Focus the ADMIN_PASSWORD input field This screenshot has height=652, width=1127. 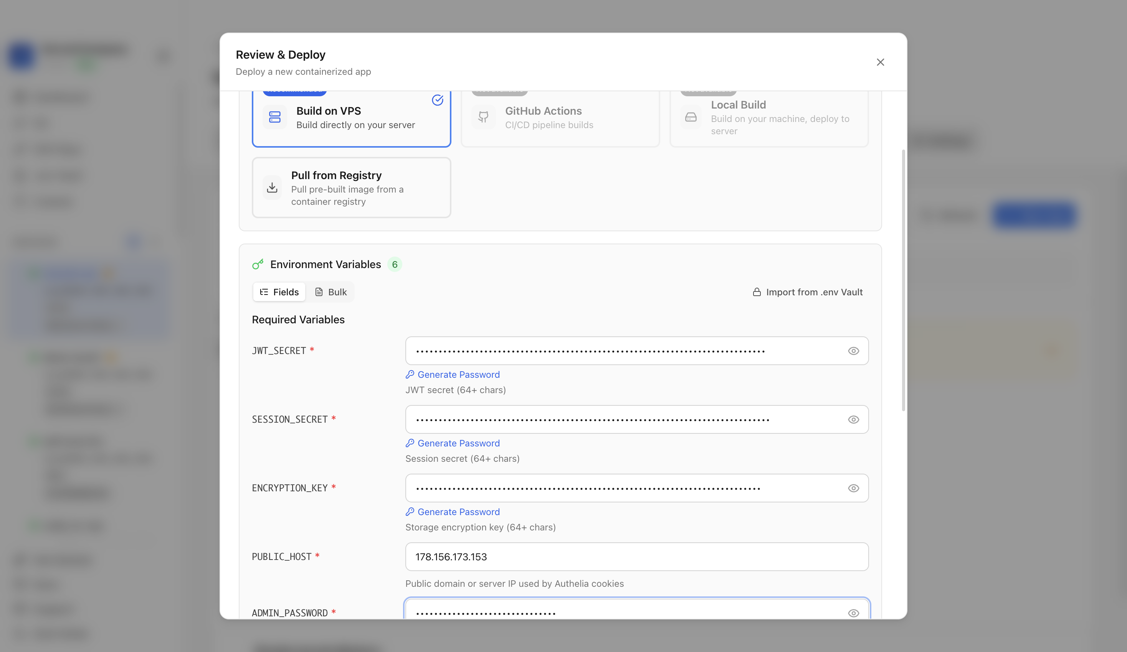(637, 609)
